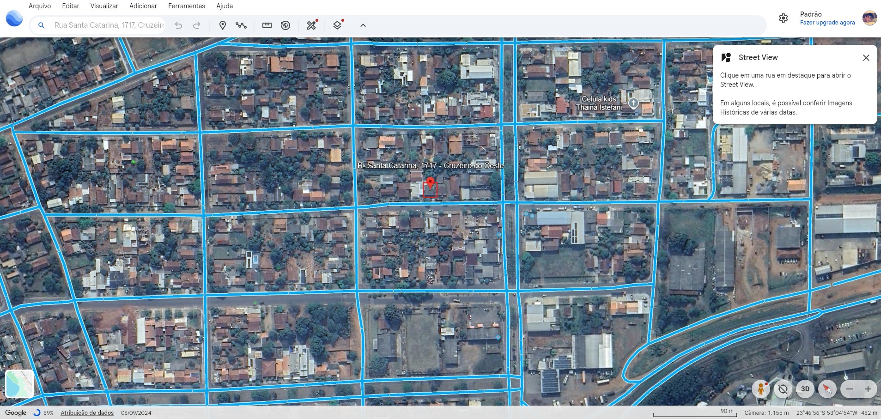Expand the Visualizar menu dropdown
The height and width of the screenshot is (419, 881).
(104, 6)
